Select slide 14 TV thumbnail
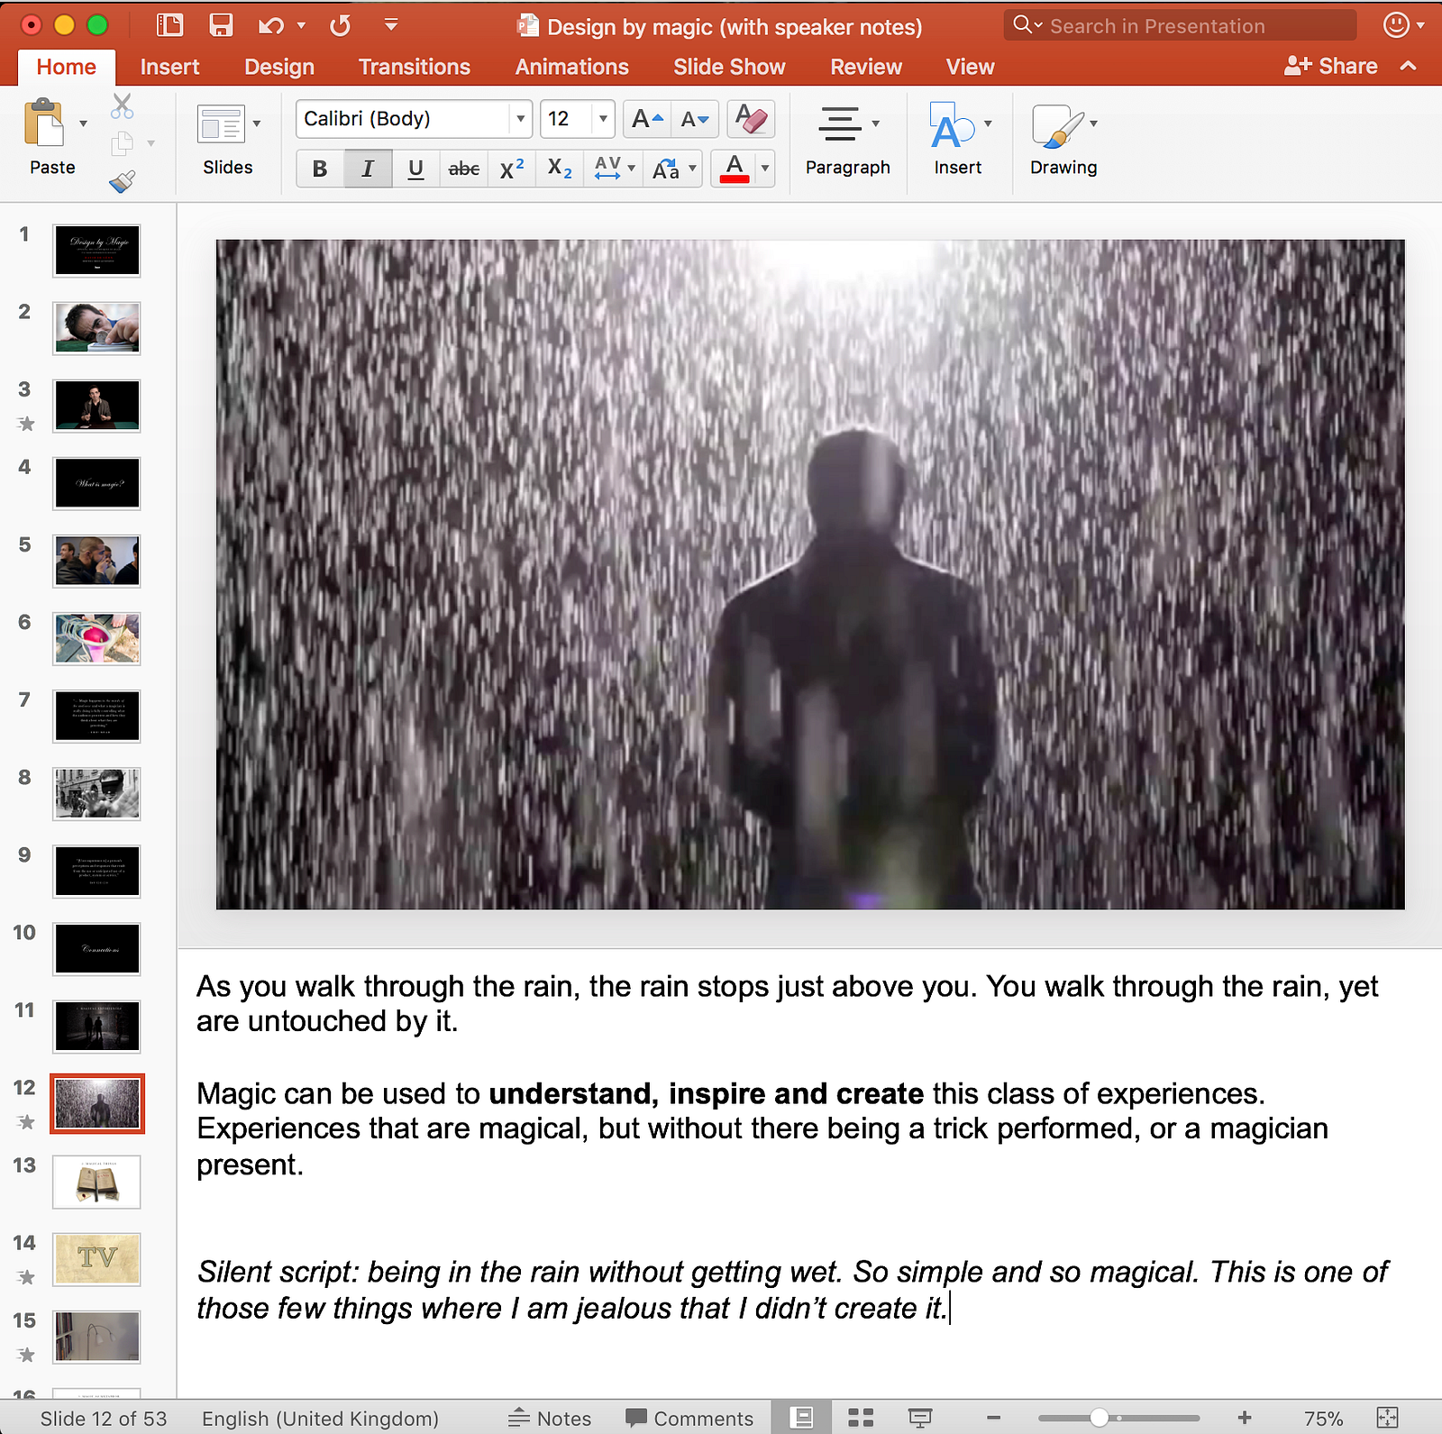The image size is (1442, 1434). point(97,1259)
